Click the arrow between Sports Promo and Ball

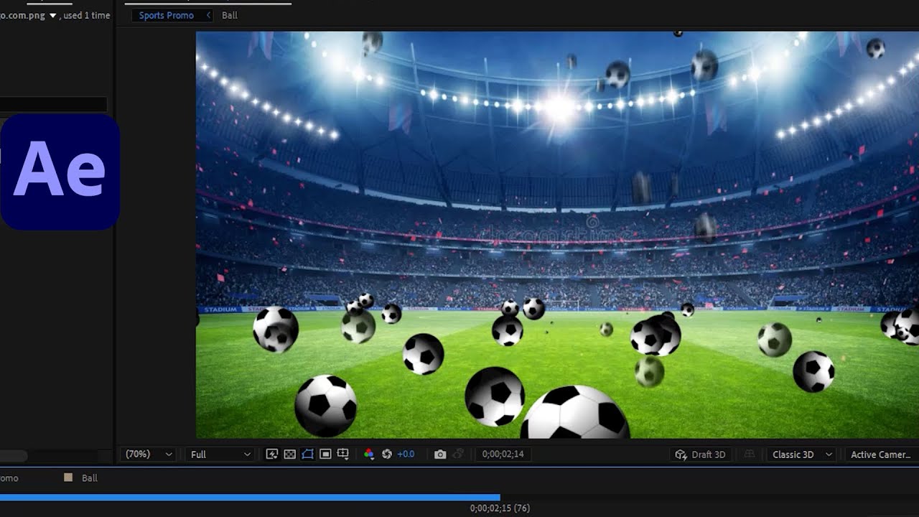(x=208, y=15)
